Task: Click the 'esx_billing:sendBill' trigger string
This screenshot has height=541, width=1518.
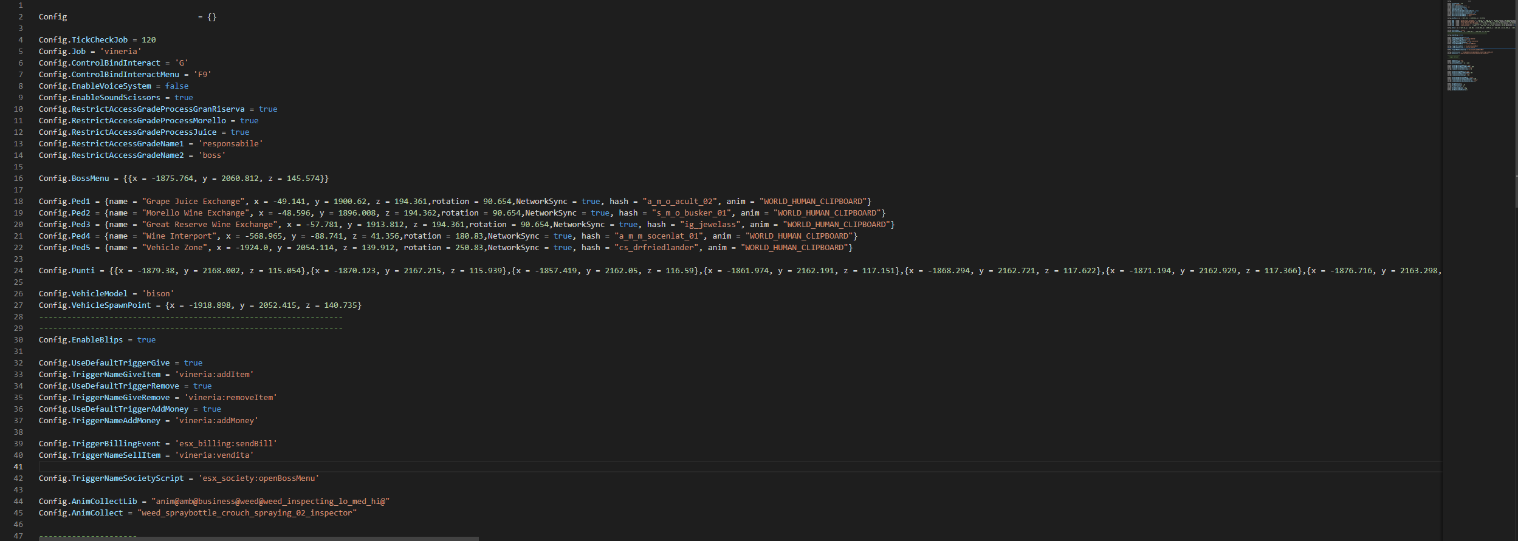Action: click(x=225, y=444)
